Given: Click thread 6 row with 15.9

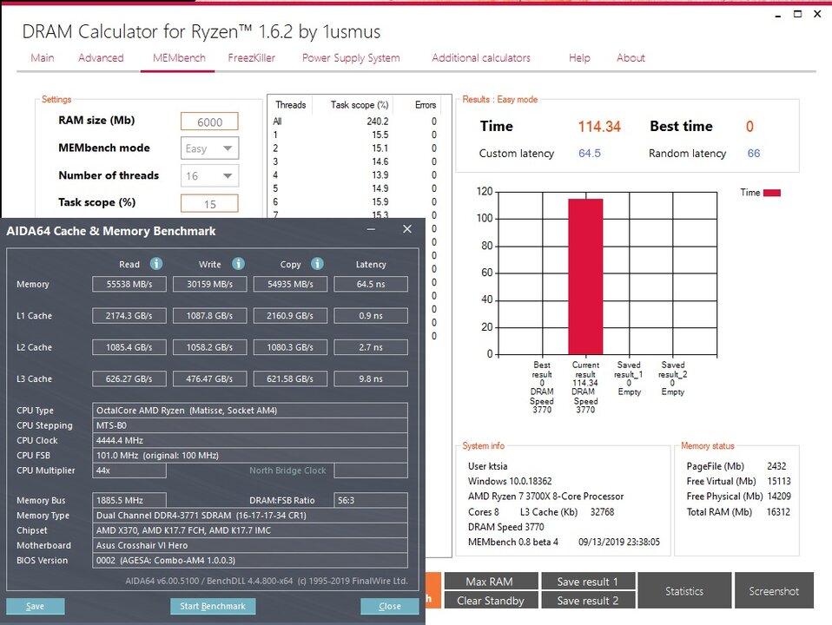Looking at the screenshot, I should pos(357,202).
